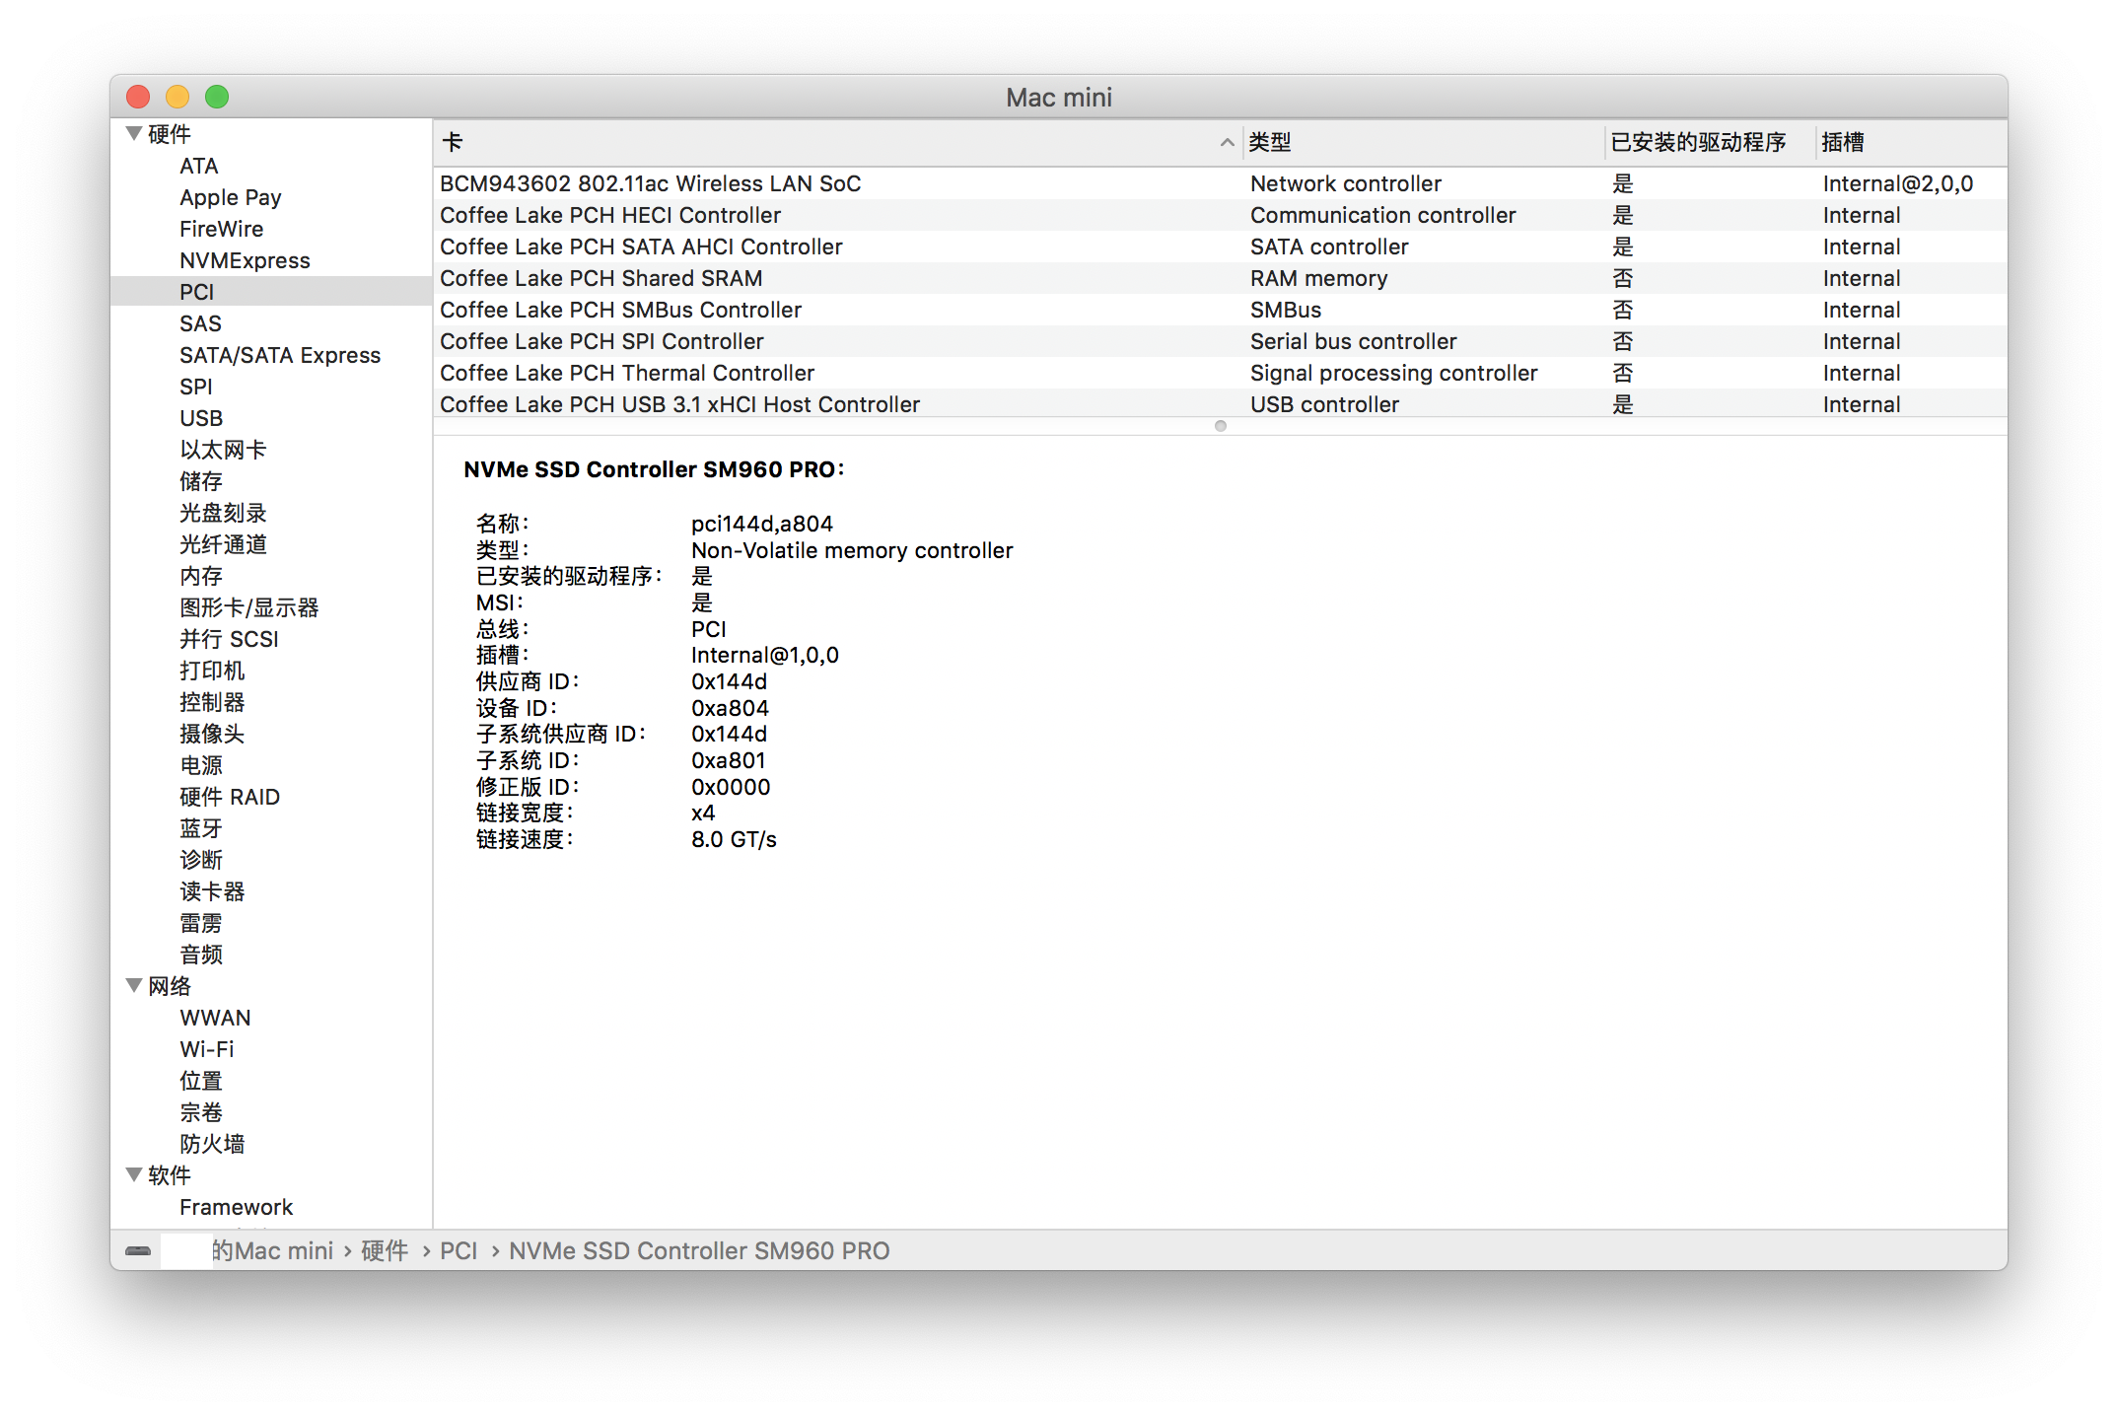The image size is (2118, 1416).
Task: Click the pane divider handle dot
Action: click(x=1221, y=426)
